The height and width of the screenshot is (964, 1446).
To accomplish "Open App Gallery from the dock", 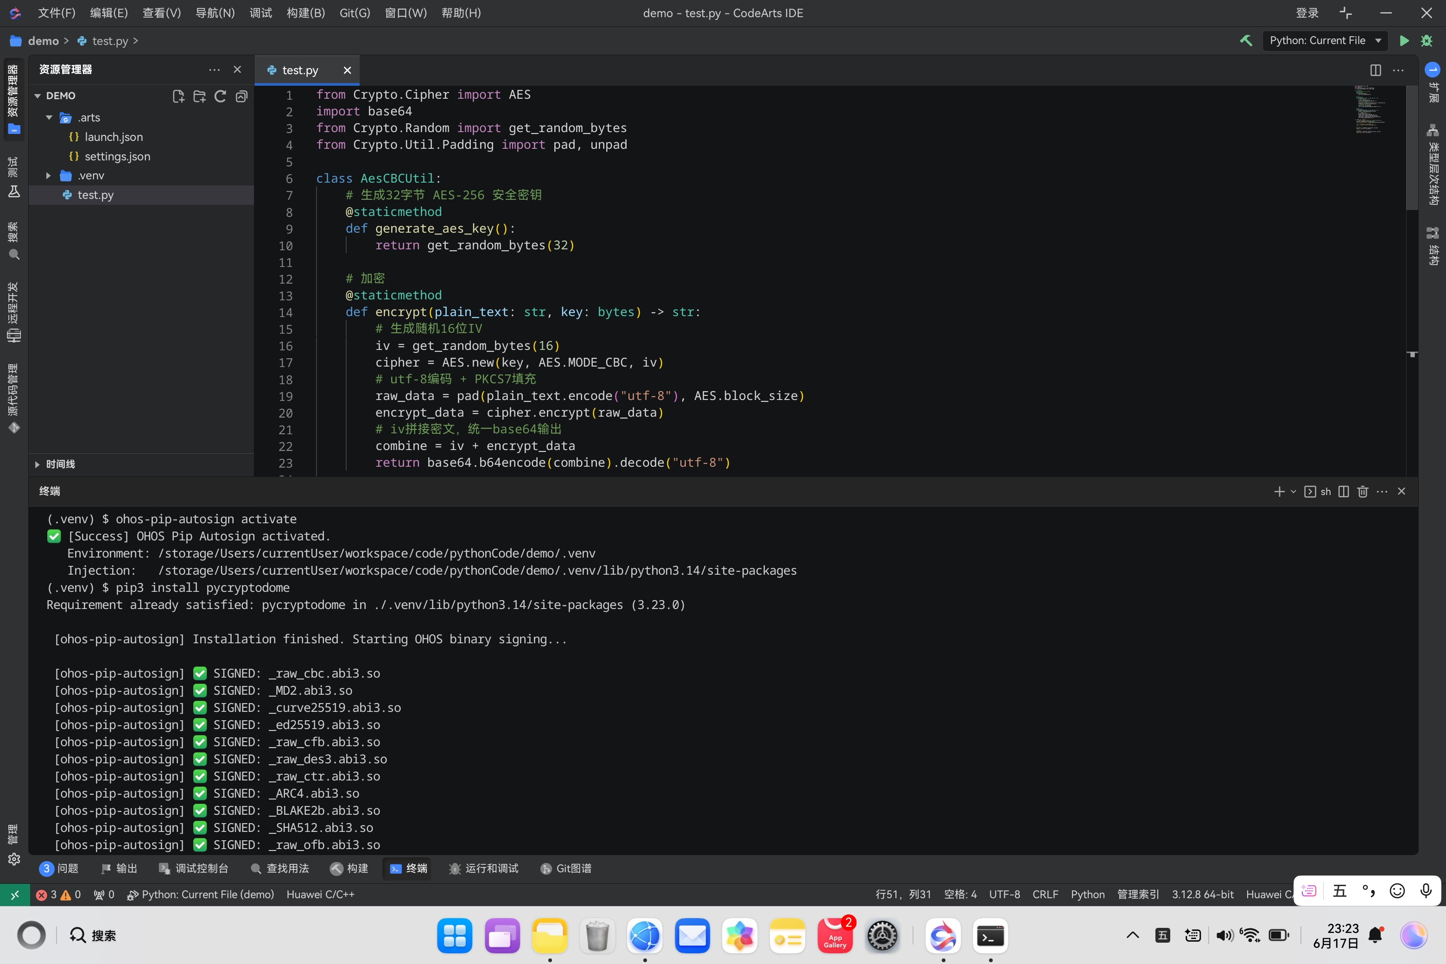I will tap(835, 936).
